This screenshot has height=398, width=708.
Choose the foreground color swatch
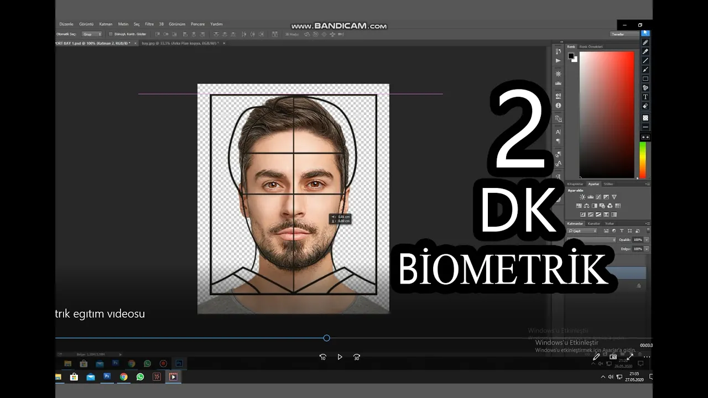coord(571,56)
